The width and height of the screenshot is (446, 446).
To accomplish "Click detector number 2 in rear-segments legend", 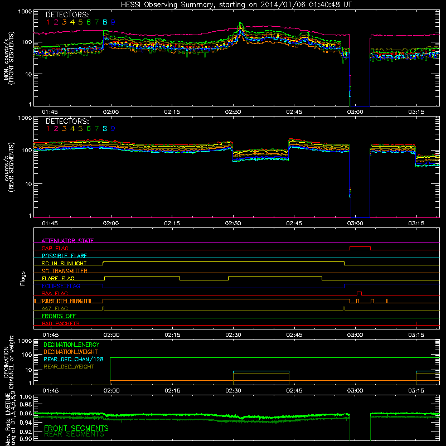I will click(x=56, y=129).
